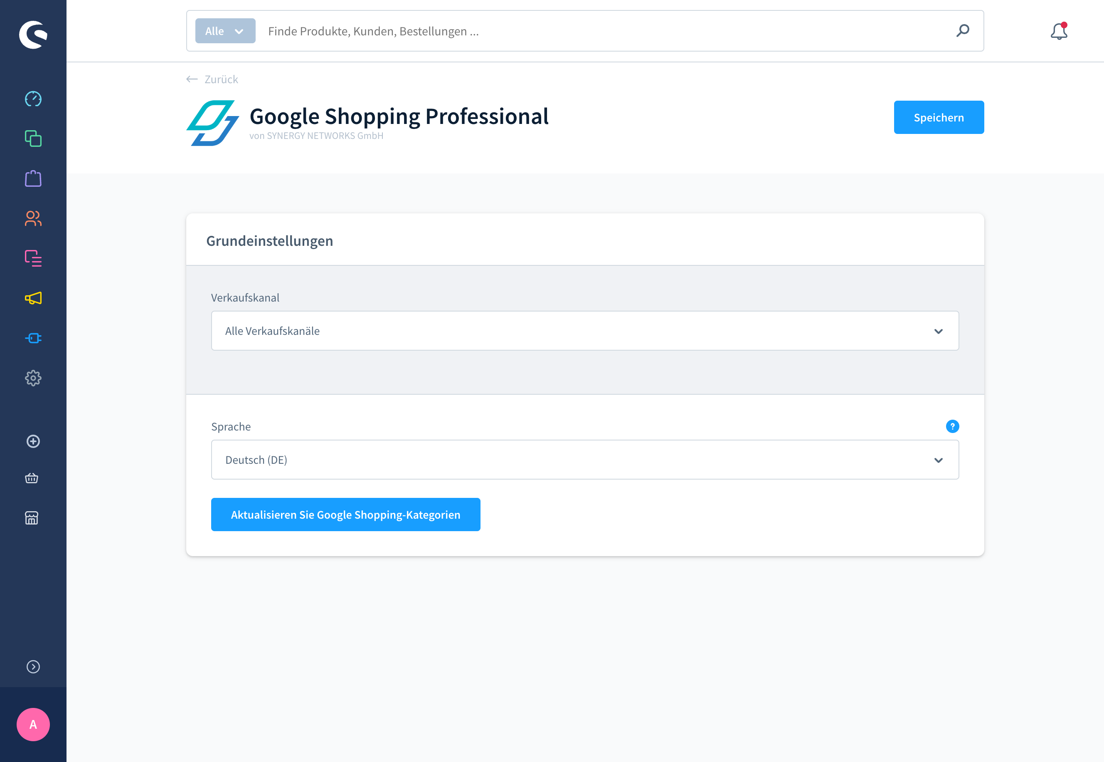This screenshot has height=762, width=1104.
Task: Click the 'von SYNERGY NETWORKS GmbH' text
Action: pos(316,136)
